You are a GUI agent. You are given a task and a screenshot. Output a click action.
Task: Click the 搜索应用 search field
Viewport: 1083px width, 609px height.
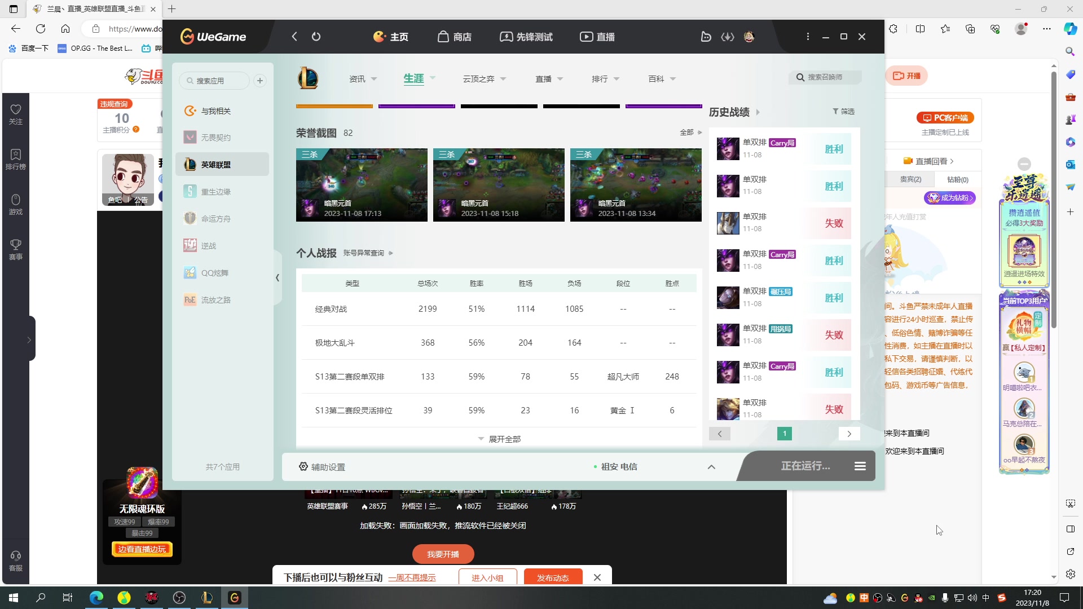point(214,81)
